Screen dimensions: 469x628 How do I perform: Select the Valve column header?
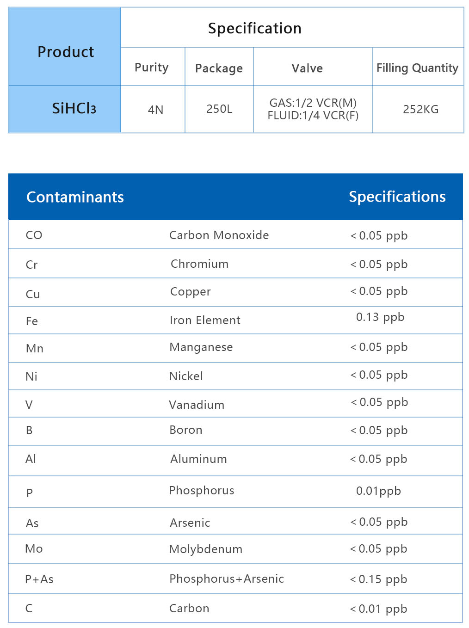point(307,68)
